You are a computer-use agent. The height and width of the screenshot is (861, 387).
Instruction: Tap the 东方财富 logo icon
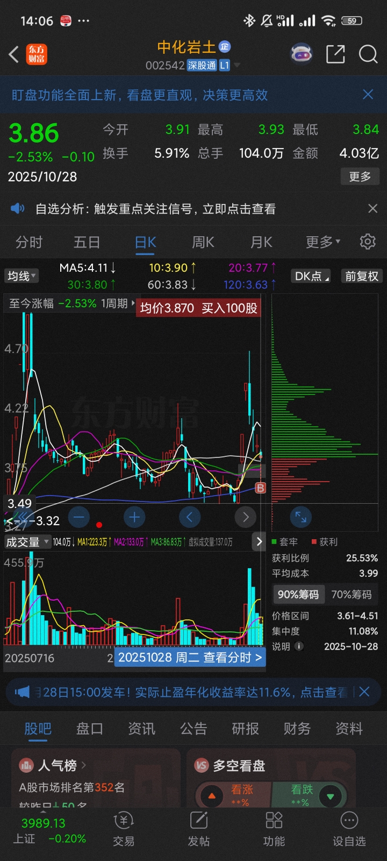pos(37,54)
